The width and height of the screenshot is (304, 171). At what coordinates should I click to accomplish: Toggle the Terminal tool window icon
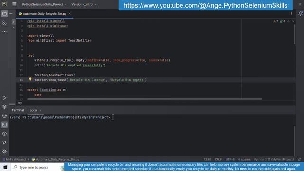point(4,124)
